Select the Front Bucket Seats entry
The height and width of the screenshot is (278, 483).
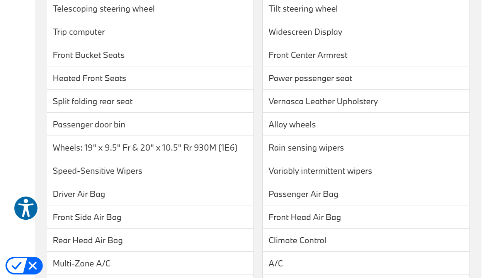[x=88, y=55]
